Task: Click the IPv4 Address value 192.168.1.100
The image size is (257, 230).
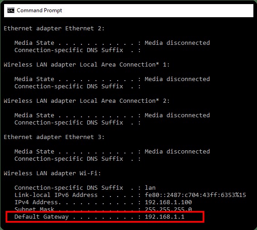Action: coord(168,202)
